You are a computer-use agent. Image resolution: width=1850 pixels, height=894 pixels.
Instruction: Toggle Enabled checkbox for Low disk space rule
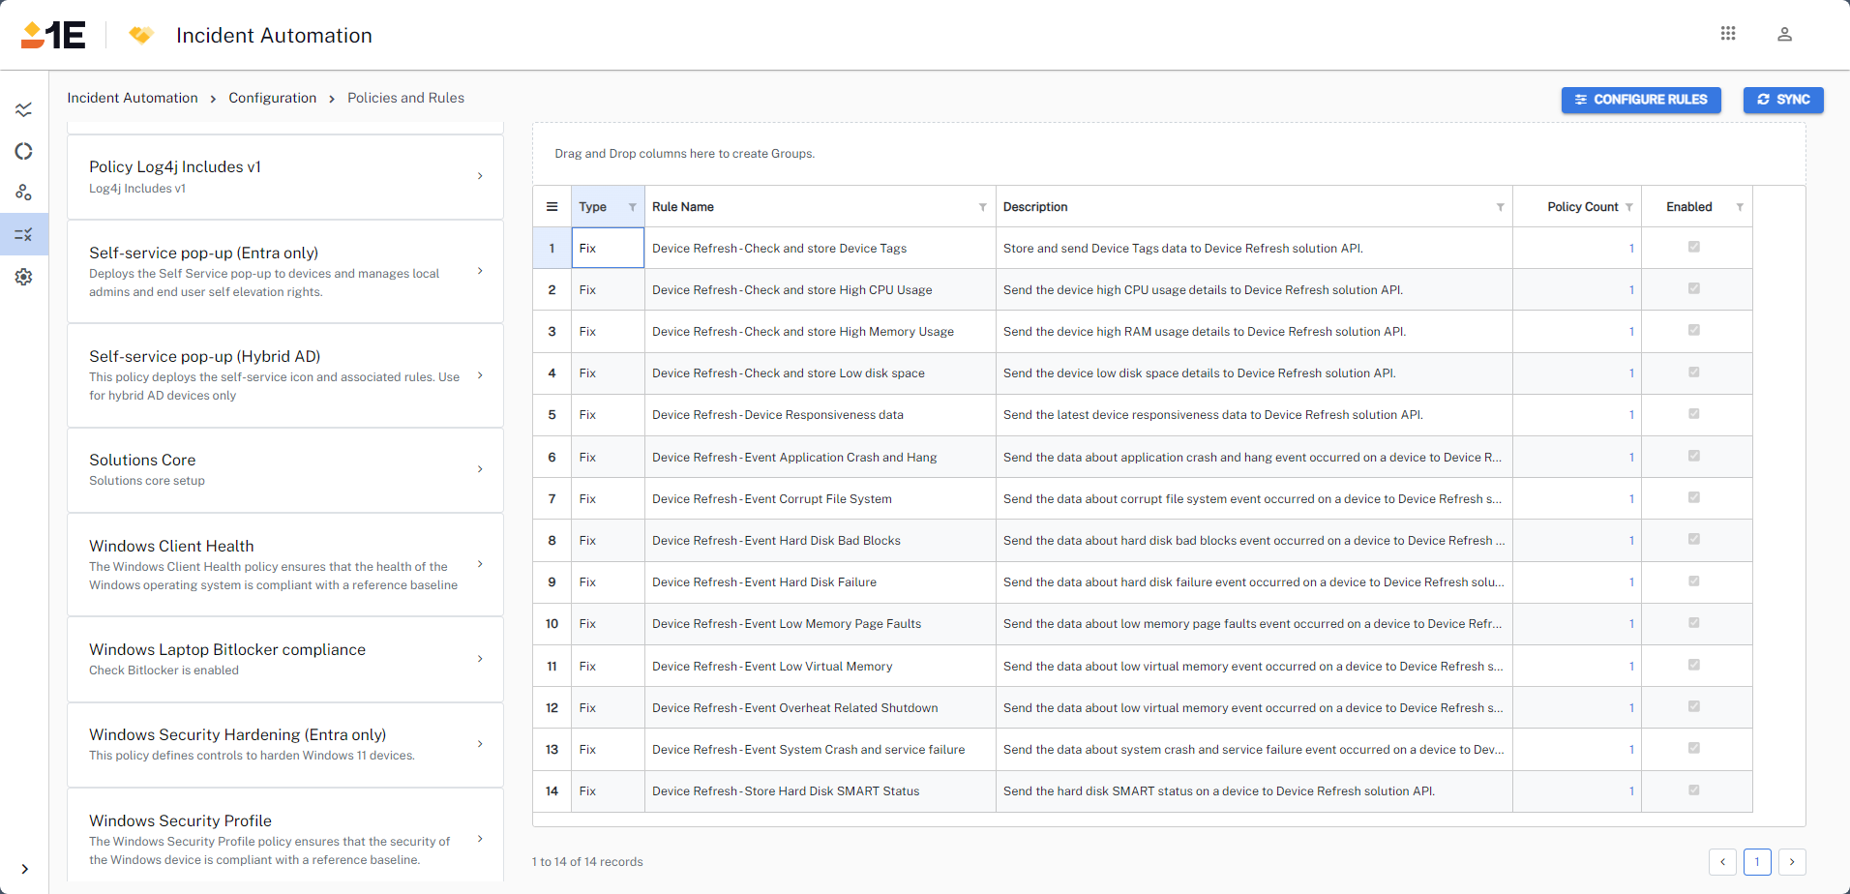(1693, 372)
